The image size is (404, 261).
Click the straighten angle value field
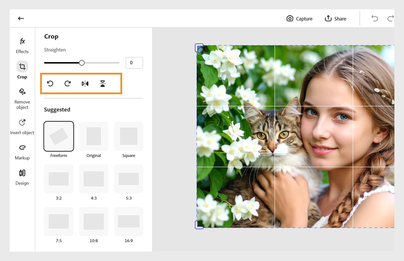pyautogui.click(x=134, y=63)
